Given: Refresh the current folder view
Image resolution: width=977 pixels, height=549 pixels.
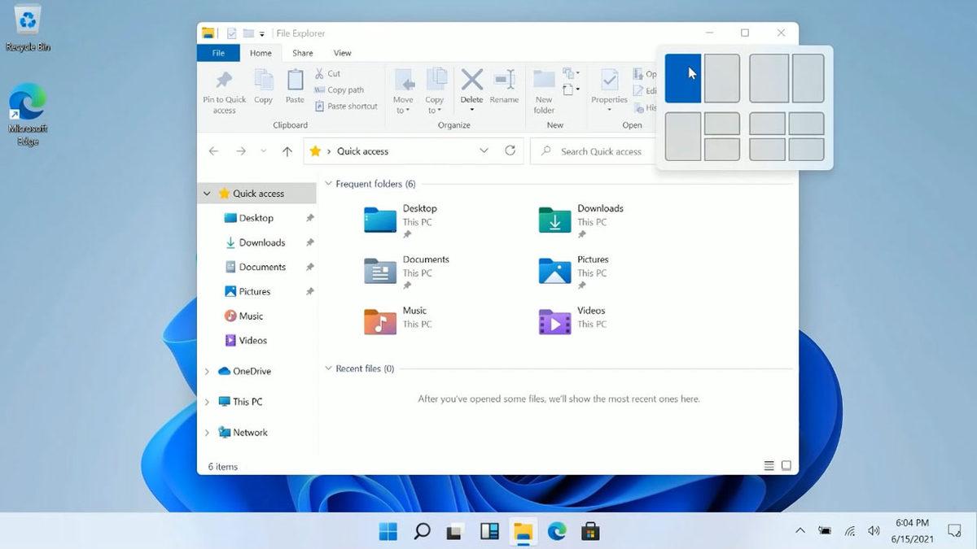Looking at the screenshot, I should click(510, 150).
